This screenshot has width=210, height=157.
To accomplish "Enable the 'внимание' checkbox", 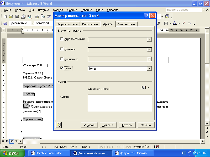I will pyautogui.click(x=62, y=59).
